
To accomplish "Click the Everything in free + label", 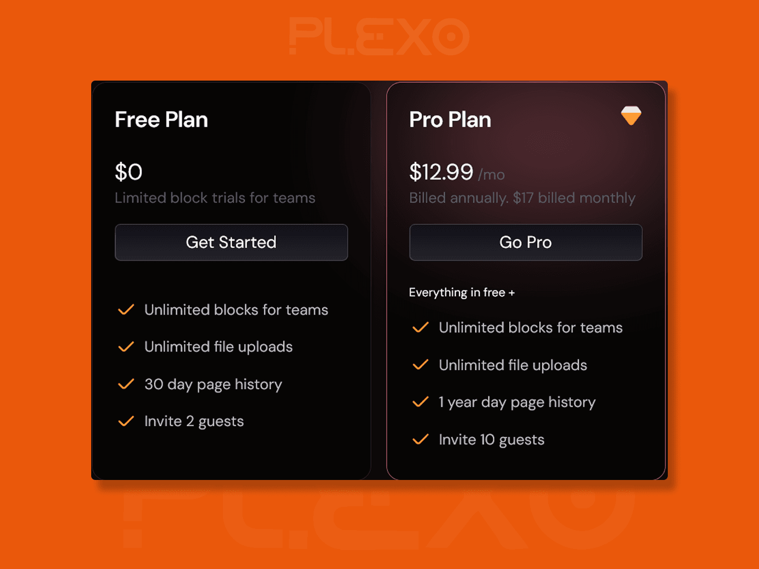I will 462,292.
